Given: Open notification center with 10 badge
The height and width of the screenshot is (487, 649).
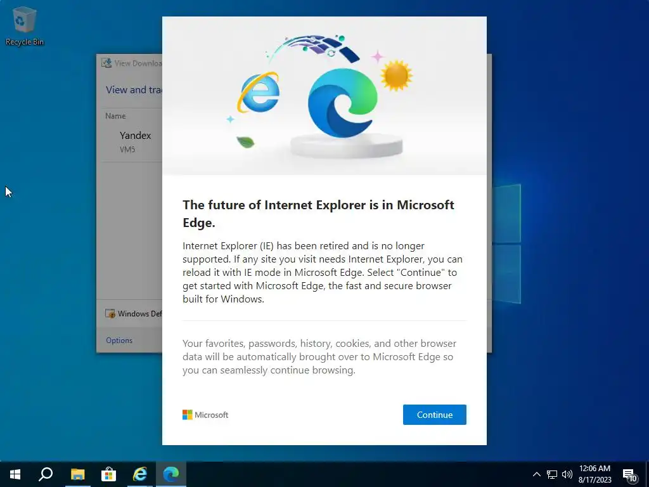Looking at the screenshot, I should (630, 474).
